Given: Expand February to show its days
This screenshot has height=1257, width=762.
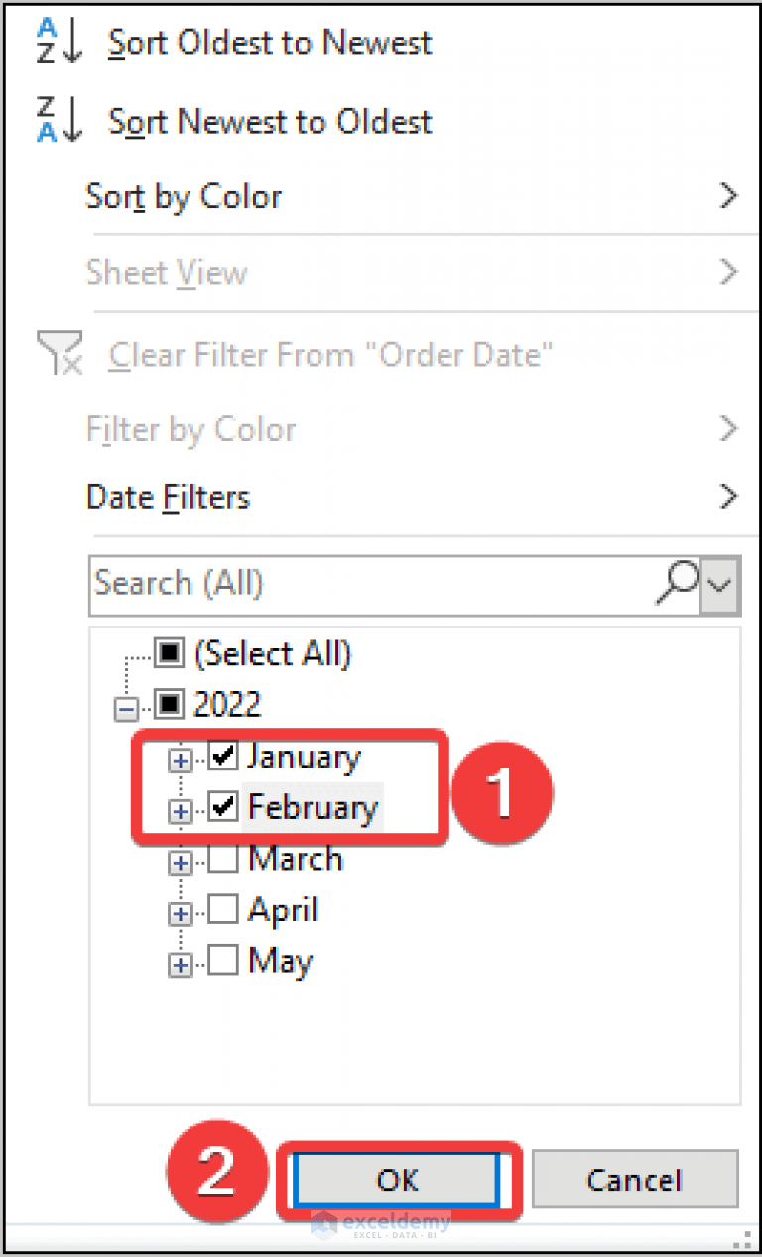Looking at the screenshot, I should pyautogui.click(x=180, y=810).
